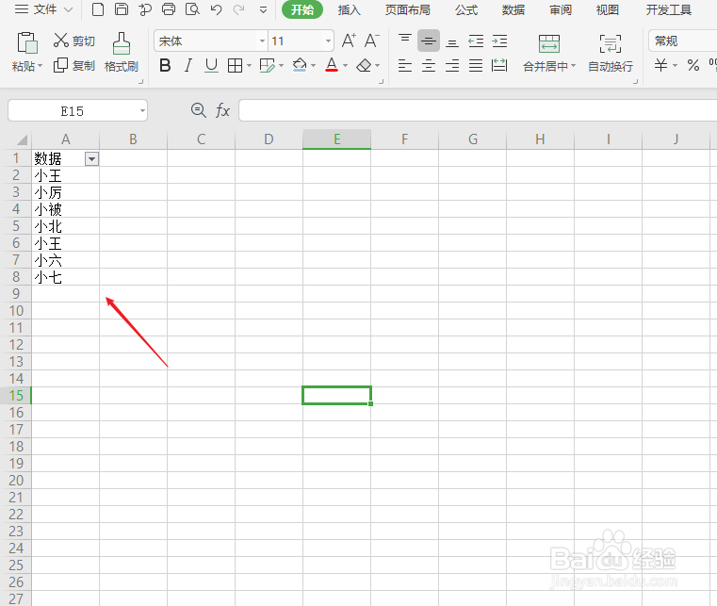Create a new blank document icon
The height and width of the screenshot is (606, 717).
pyautogui.click(x=98, y=9)
